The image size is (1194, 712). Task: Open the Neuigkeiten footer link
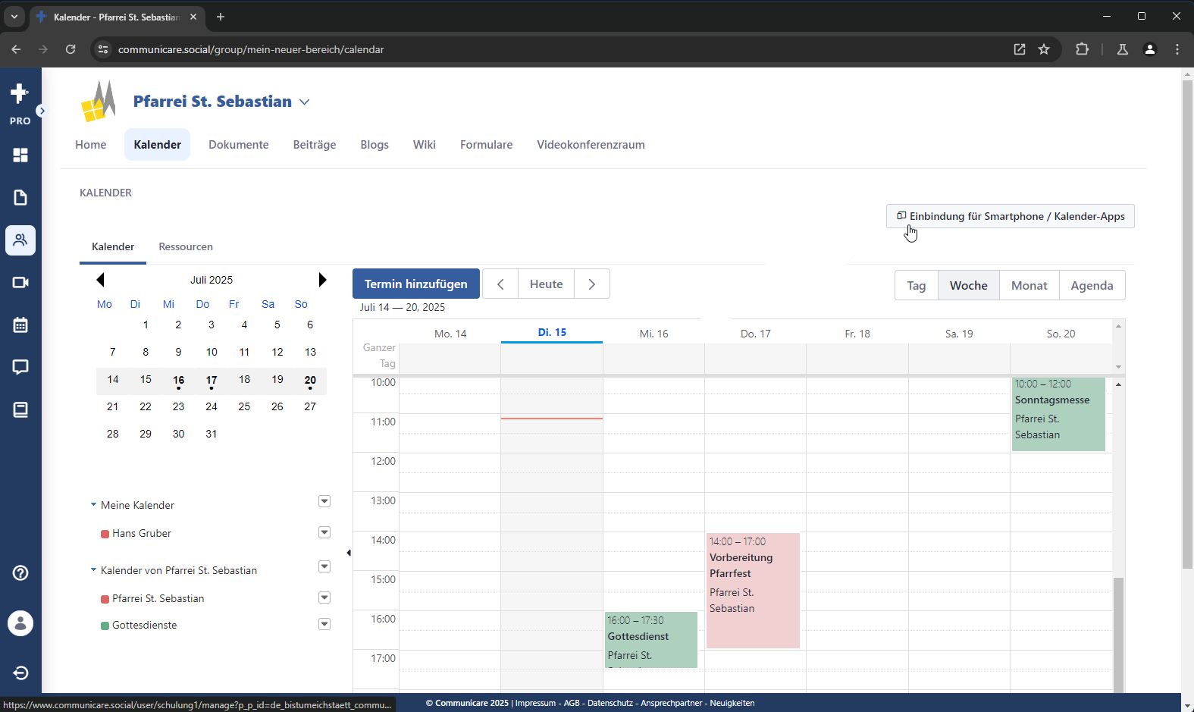point(732,703)
